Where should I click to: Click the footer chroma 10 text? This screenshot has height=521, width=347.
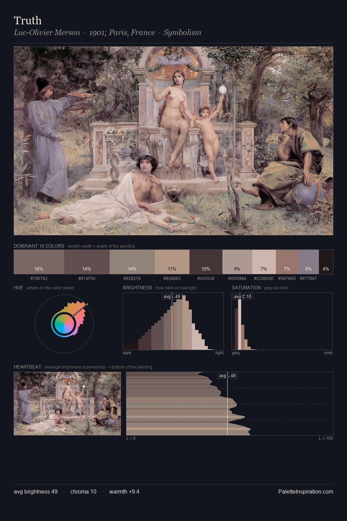tap(83, 491)
